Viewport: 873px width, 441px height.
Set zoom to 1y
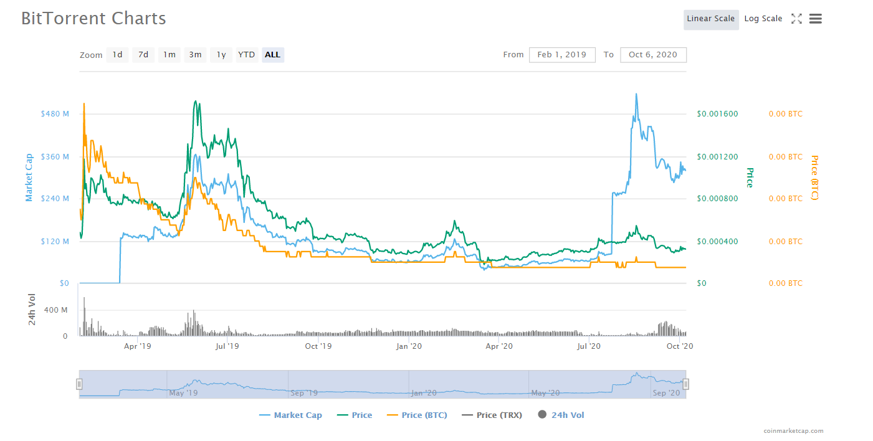[x=221, y=55]
